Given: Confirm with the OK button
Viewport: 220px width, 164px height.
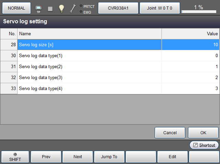Looking at the screenshot, I should 203,133.
